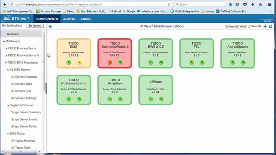This screenshot has width=276, height=155.
Task: Open the TIBCO FTL card
Action: pos(197,53)
